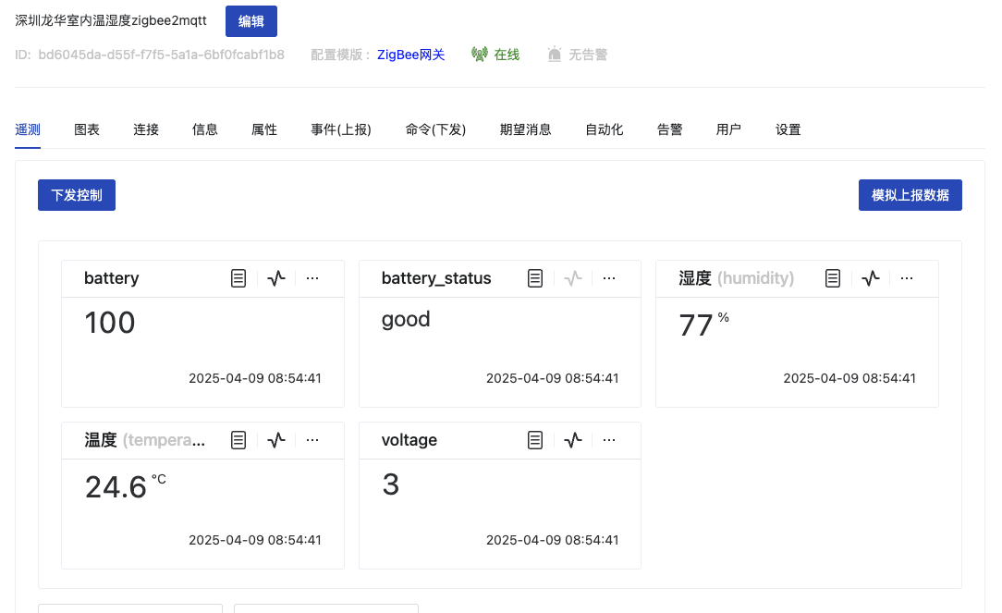
Task: Click the battery card title
Action: pyautogui.click(x=112, y=278)
